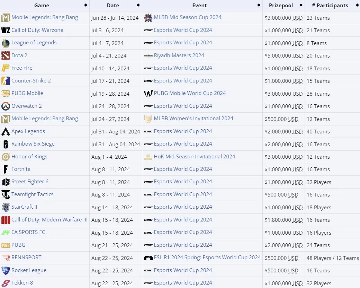Open MLBB Women's Invitational 2024 link
360x288 pixels.
tap(193, 119)
